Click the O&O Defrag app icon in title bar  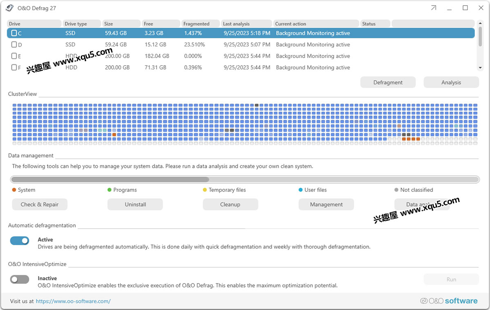point(11,8)
